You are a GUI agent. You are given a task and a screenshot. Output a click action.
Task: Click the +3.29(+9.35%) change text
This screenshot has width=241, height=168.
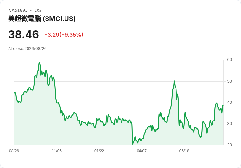point(64,35)
